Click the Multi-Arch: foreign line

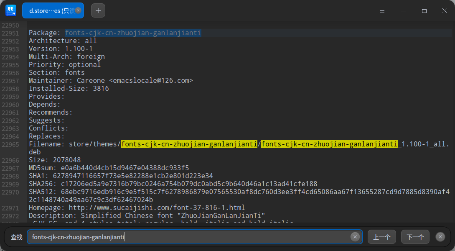point(67,56)
